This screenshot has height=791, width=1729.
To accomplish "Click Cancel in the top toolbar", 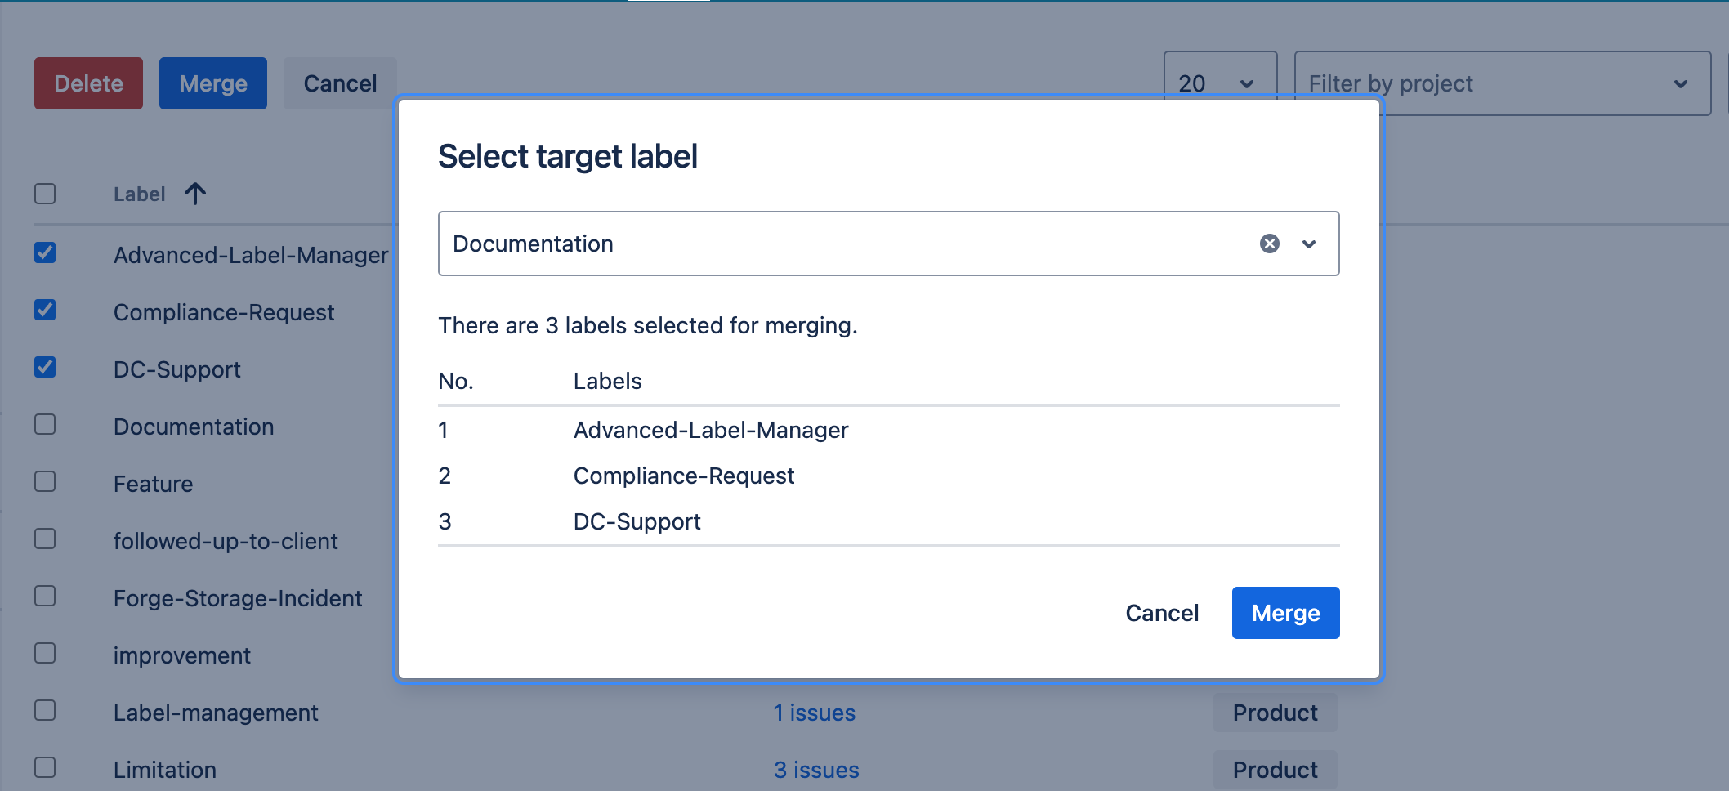I will coord(340,83).
